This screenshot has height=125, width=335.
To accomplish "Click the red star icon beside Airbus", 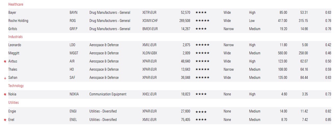I will point(5,61).
